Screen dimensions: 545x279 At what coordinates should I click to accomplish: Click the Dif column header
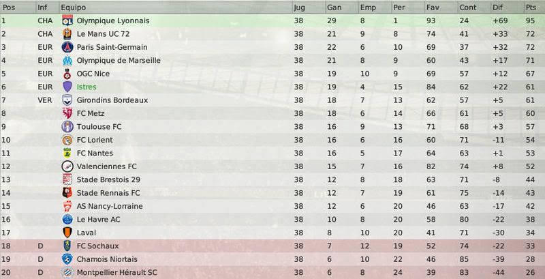(507, 8)
